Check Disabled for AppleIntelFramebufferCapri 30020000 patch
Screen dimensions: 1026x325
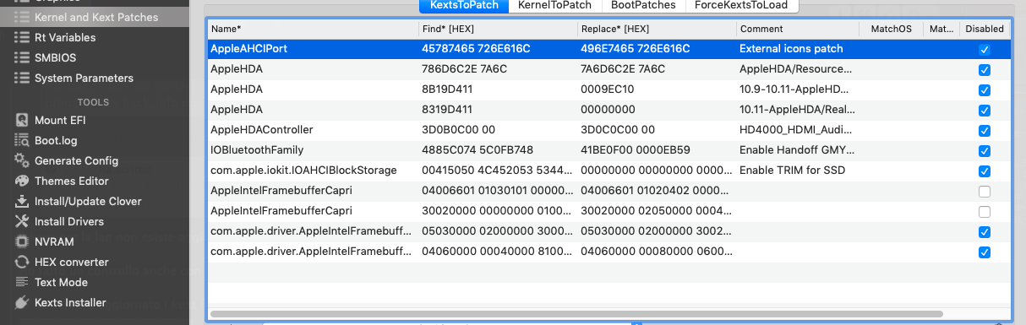985,212
